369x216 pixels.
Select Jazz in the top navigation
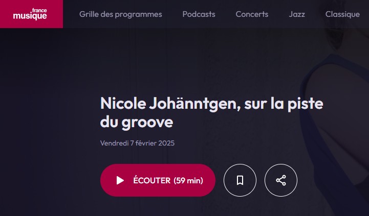pyautogui.click(x=297, y=14)
